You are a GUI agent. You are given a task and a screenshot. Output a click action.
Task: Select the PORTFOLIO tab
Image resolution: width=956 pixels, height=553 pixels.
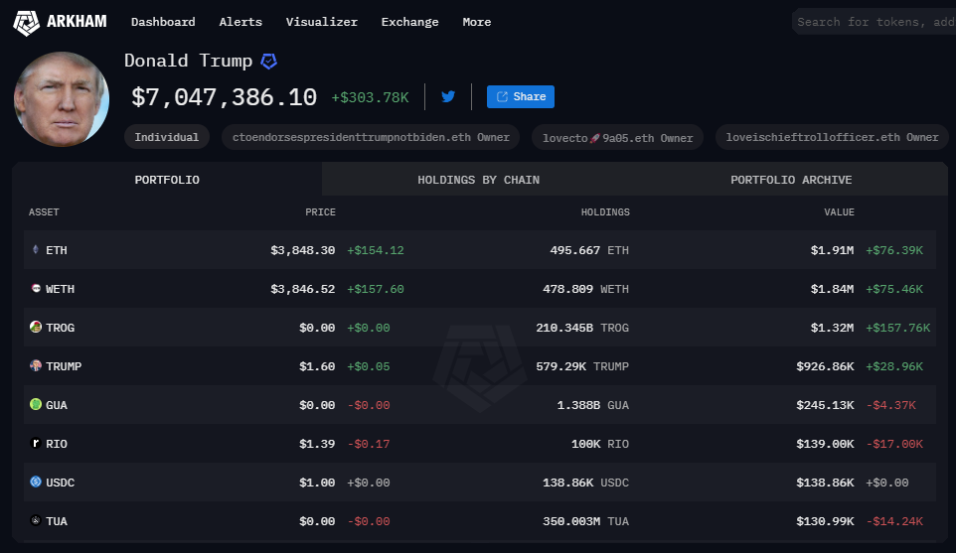click(167, 180)
